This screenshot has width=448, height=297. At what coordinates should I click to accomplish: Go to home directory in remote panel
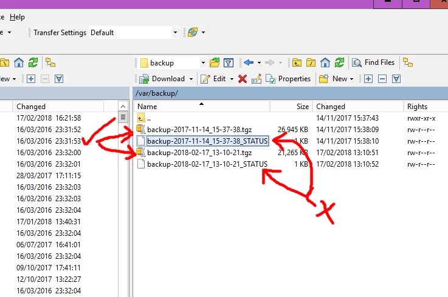click(325, 62)
